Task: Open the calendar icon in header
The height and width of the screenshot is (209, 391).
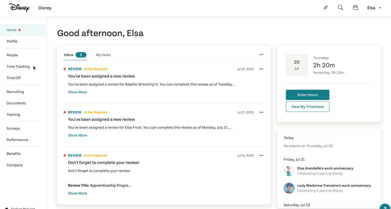Action: (355, 8)
